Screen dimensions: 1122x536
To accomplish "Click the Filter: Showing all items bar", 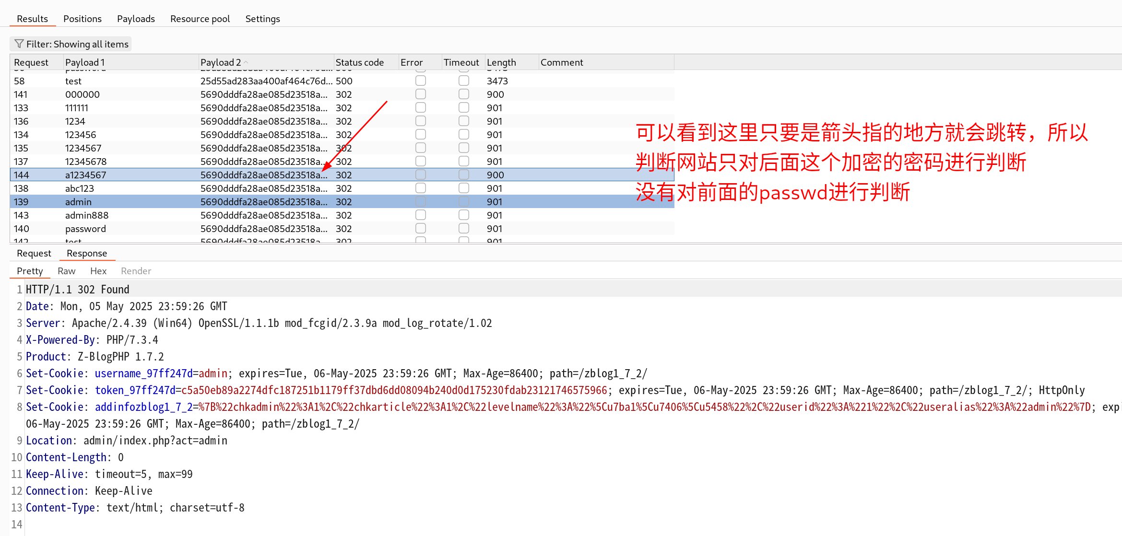I will tap(71, 44).
